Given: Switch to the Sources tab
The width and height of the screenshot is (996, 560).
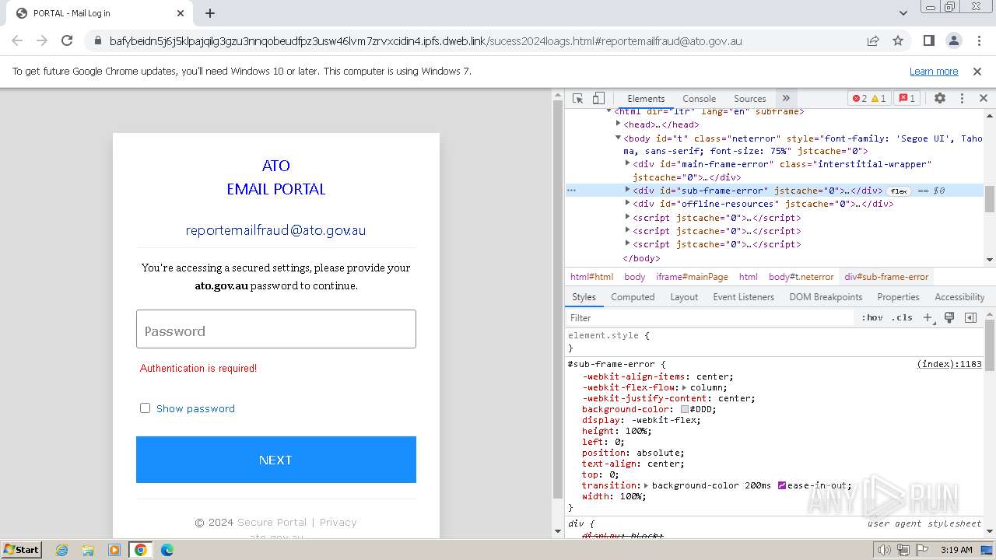Looking at the screenshot, I should click(x=750, y=99).
